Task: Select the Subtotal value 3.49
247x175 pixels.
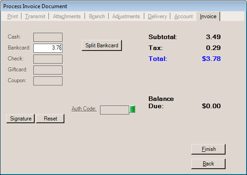Action: (213, 37)
